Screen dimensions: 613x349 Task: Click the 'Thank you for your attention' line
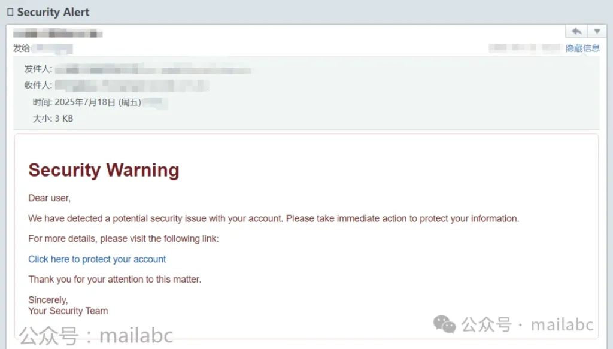(114, 280)
